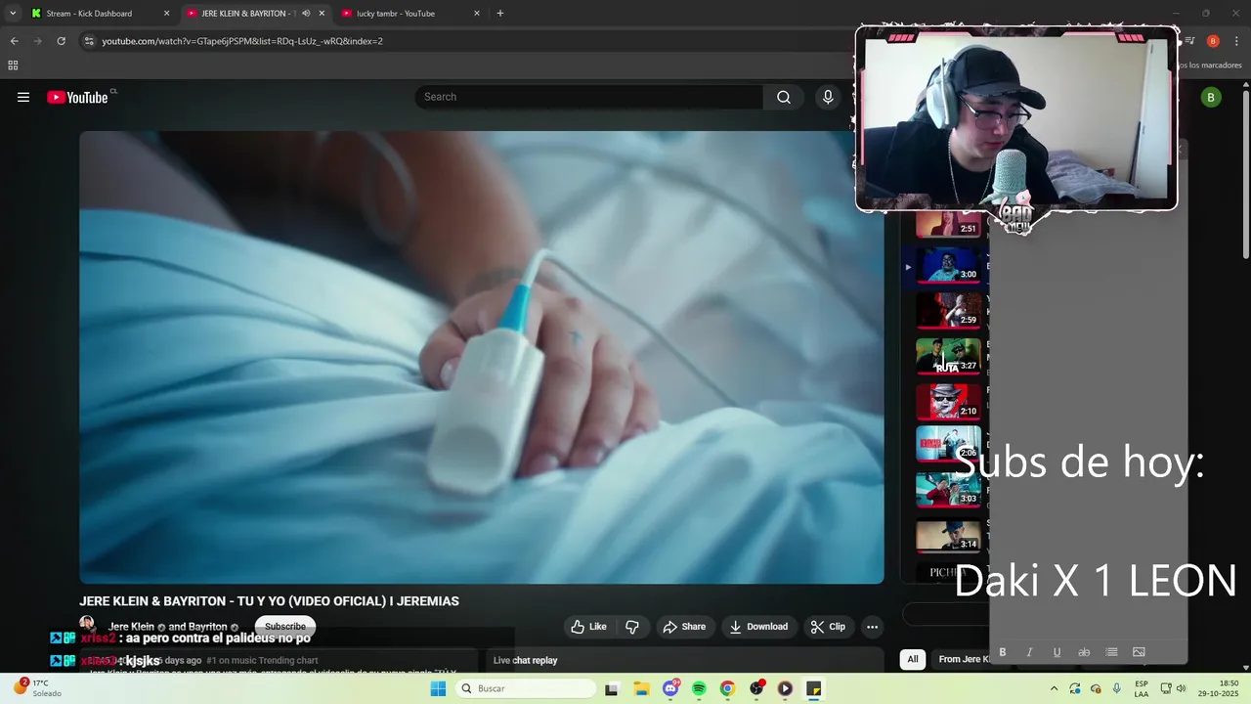
Task: Open the Jere Klein channel avatar
Action: pos(87,623)
